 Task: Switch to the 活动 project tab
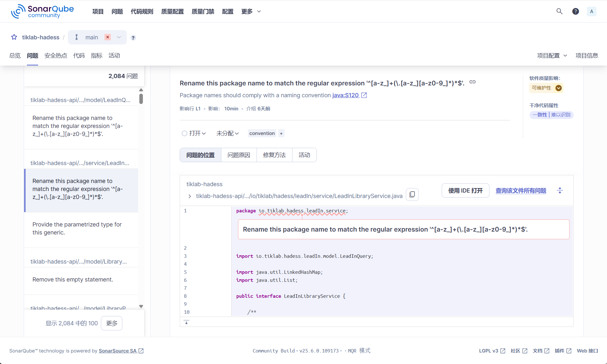[x=114, y=56]
